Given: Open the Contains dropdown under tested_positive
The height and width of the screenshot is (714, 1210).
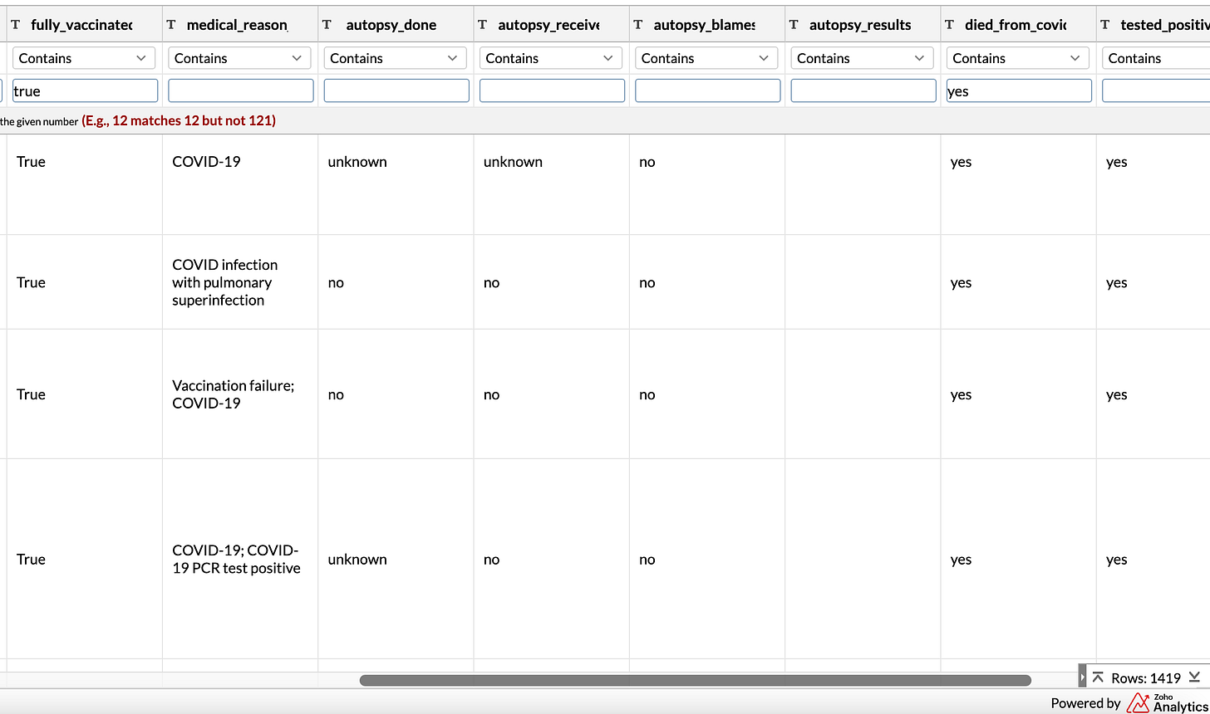Looking at the screenshot, I should [1156, 58].
